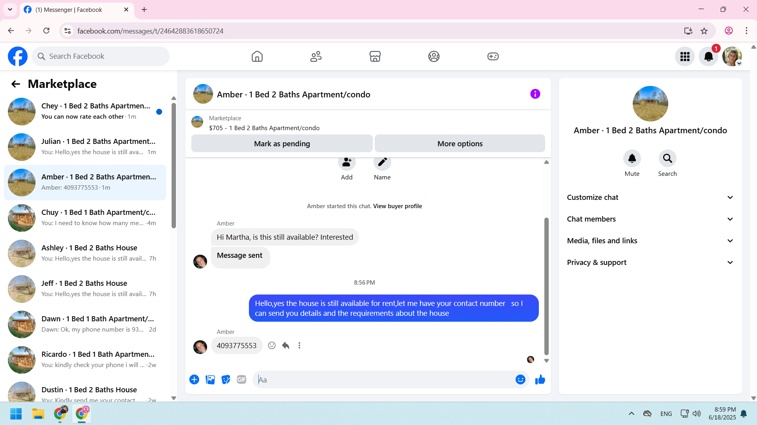Click the install app icon in address bar
The image size is (757, 425).
coord(688,31)
